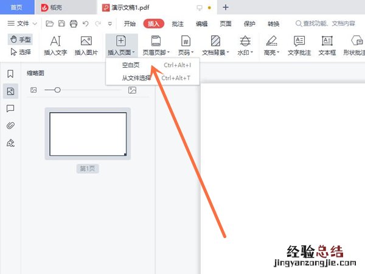365x274 pixels.
Task: Switch to the 转换 tab
Action: tap(274, 24)
